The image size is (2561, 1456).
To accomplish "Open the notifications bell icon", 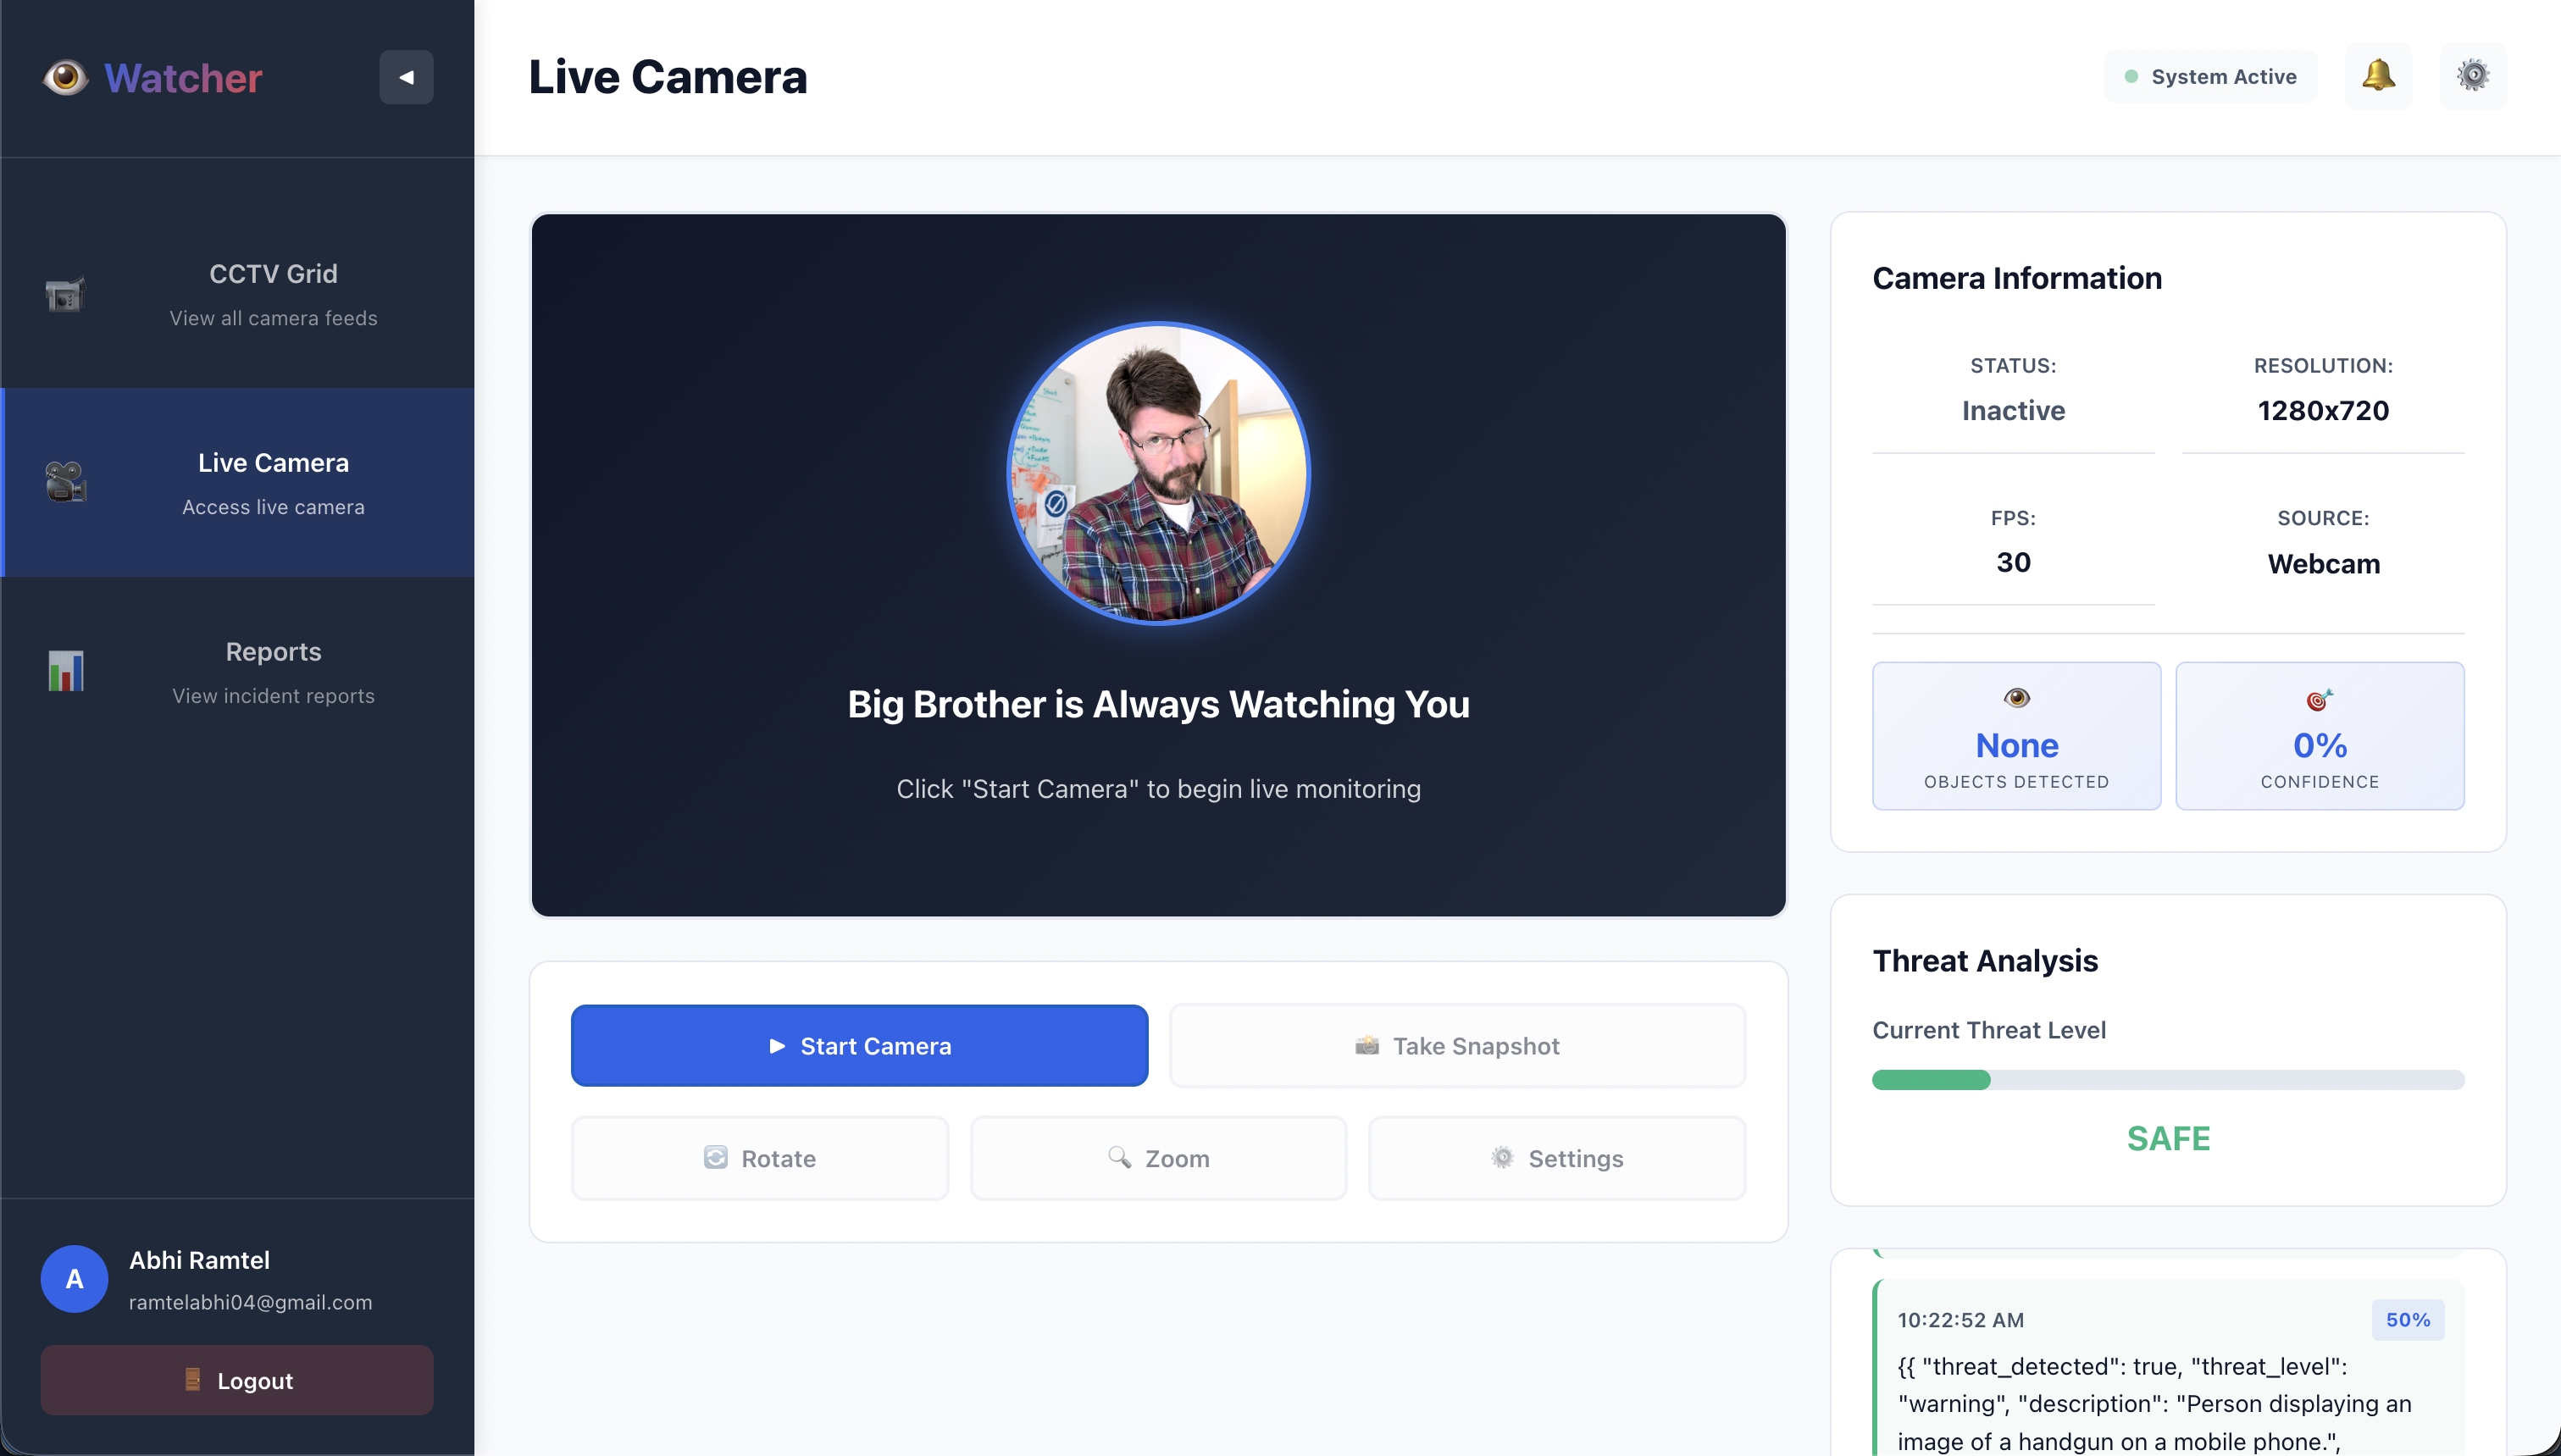I will (x=2378, y=76).
